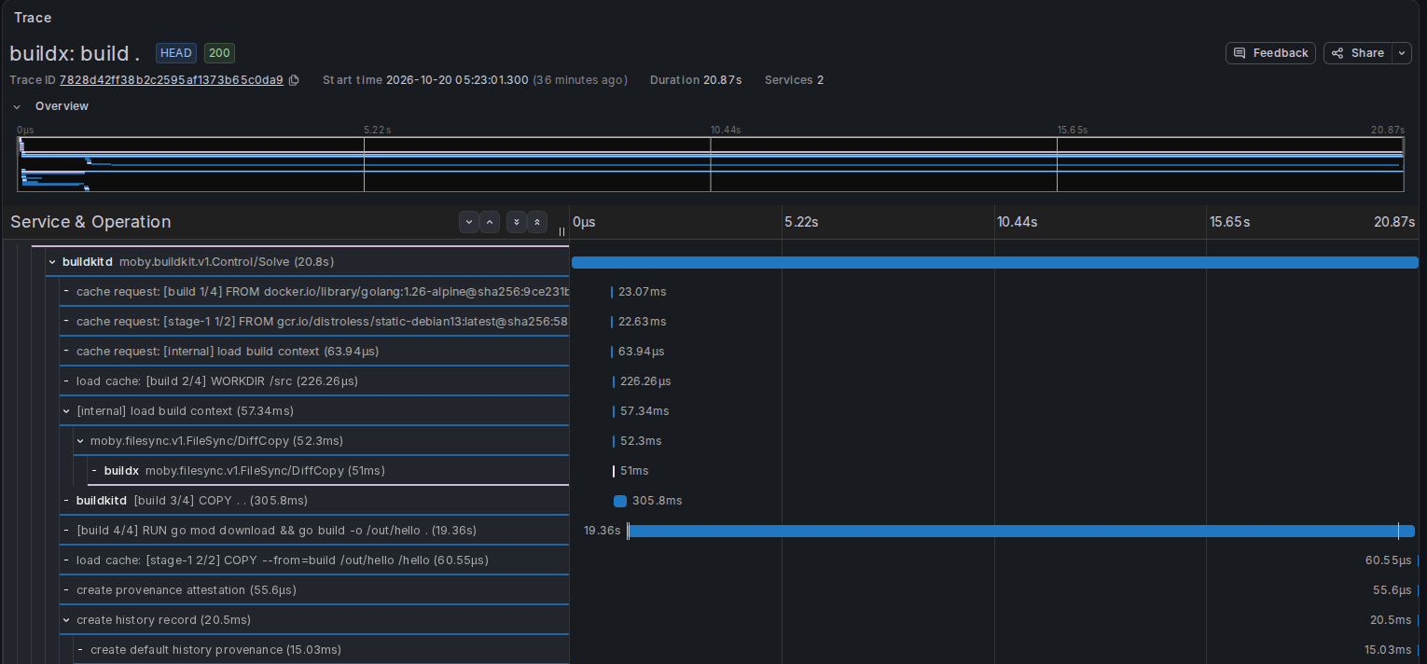Click the Services 2 text
Screen dimensions: 1427x664
click(794, 80)
